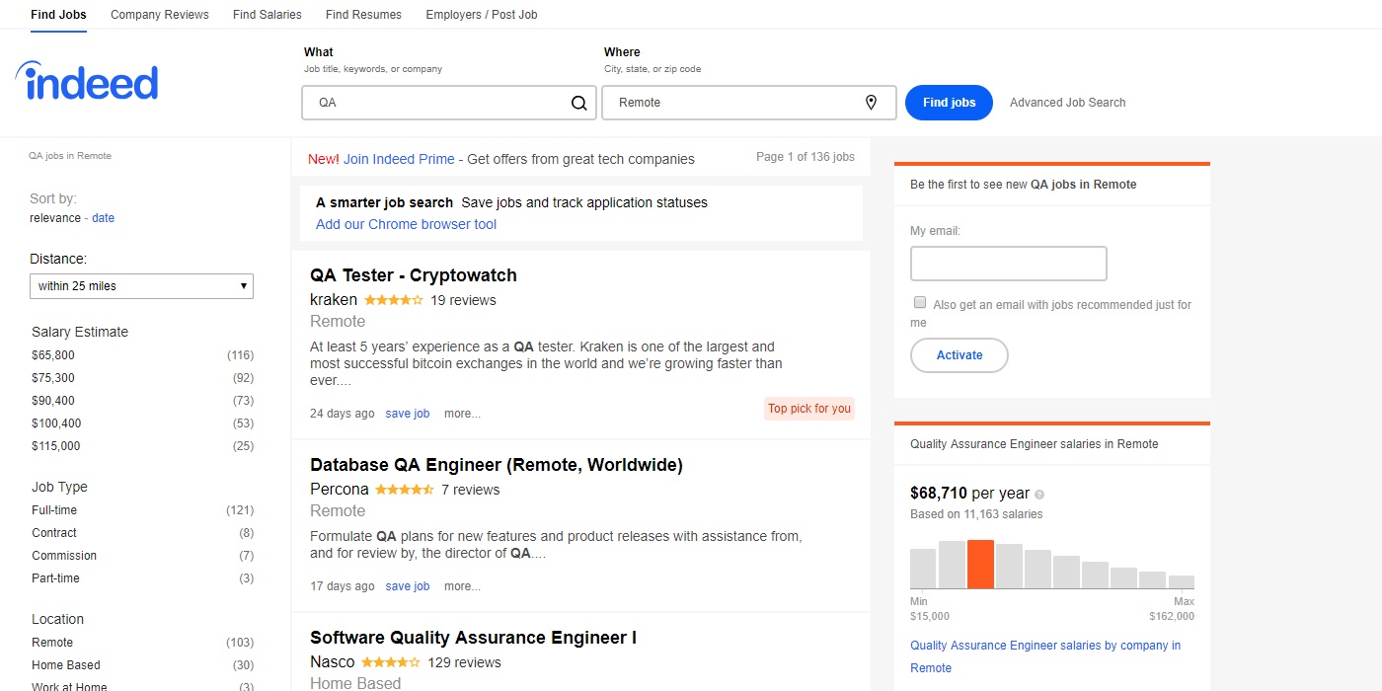Click the location pin icon in Where field
Image resolution: width=1382 pixels, height=691 pixels.
[x=871, y=103]
